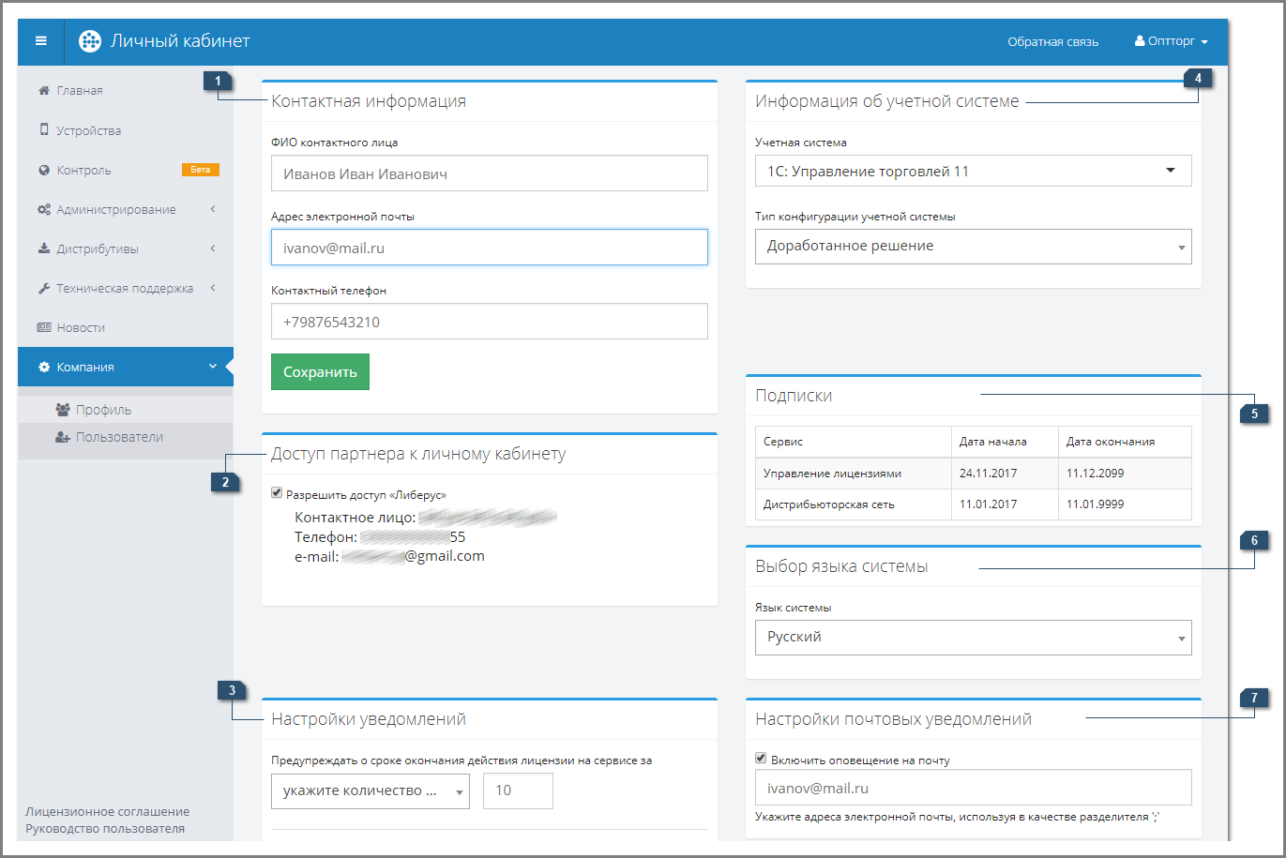
Task: Click the Контактная информация heading
Action: (369, 101)
